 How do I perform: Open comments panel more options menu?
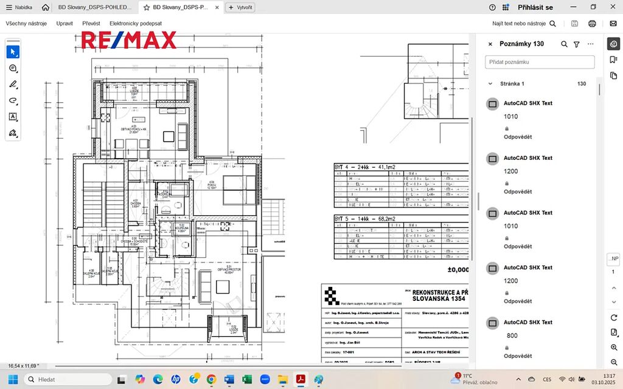(x=590, y=44)
